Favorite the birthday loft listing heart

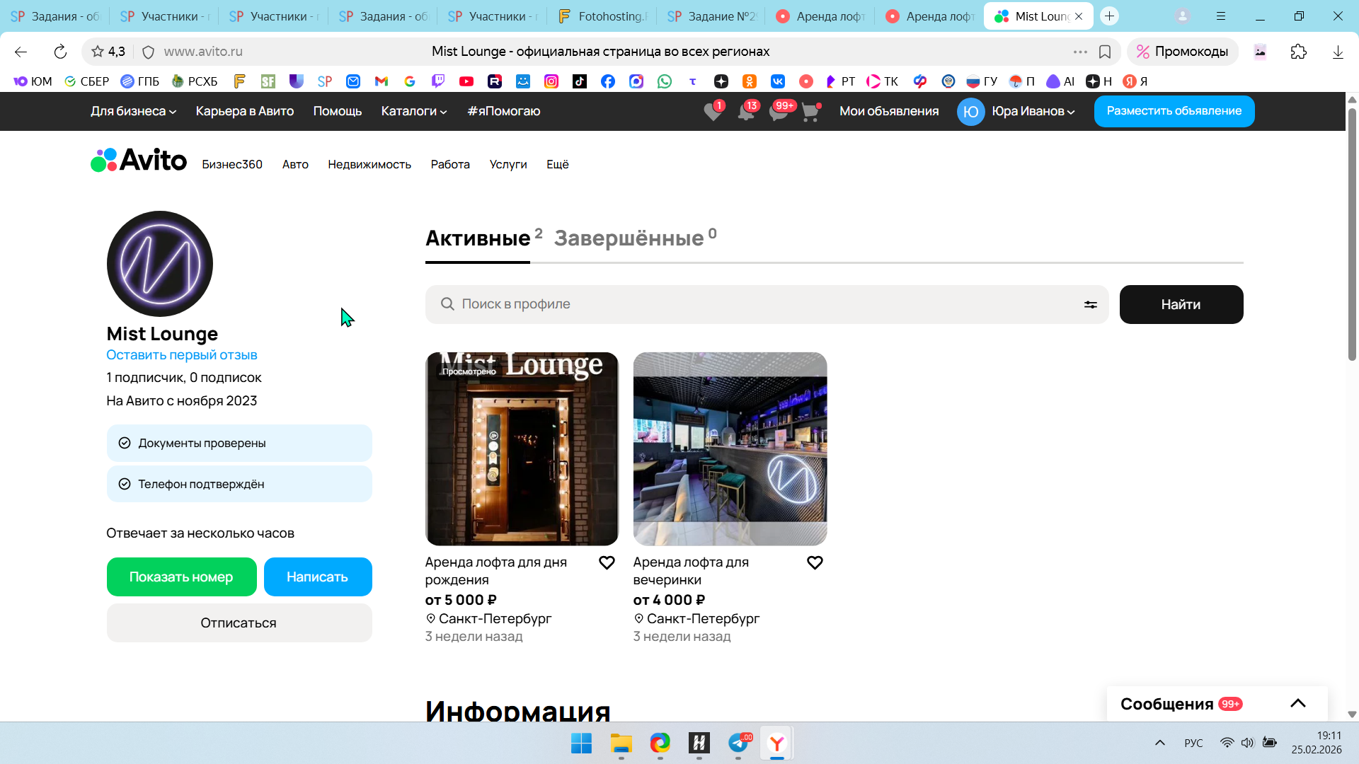click(607, 562)
